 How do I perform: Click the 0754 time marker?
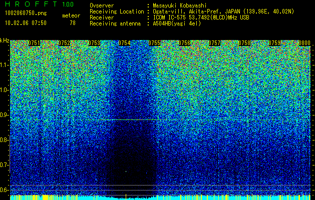(124, 43)
